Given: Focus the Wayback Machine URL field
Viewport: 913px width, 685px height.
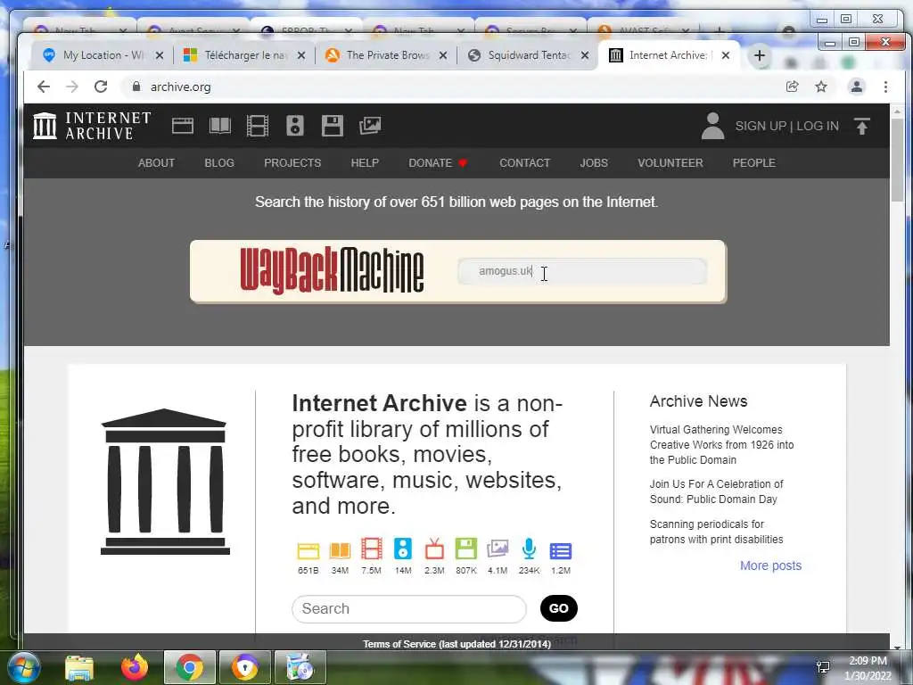Looking at the screenshot, I should pyautogui.click(x=582, y=271).
